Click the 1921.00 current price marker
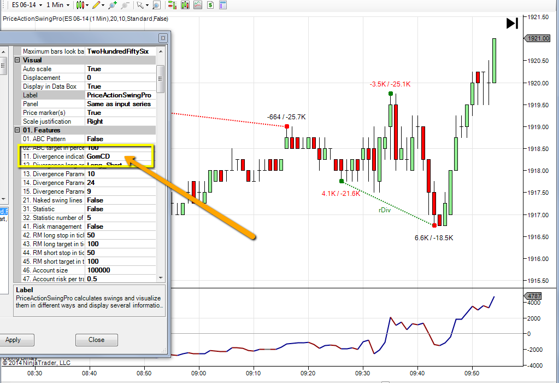Screen dimensions: 559x383 point(537,38)
